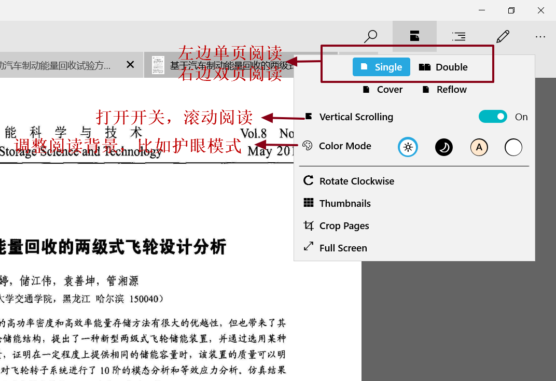Keep Single page mode selected
Screen dimensions: 556x381
click(381, 67)
